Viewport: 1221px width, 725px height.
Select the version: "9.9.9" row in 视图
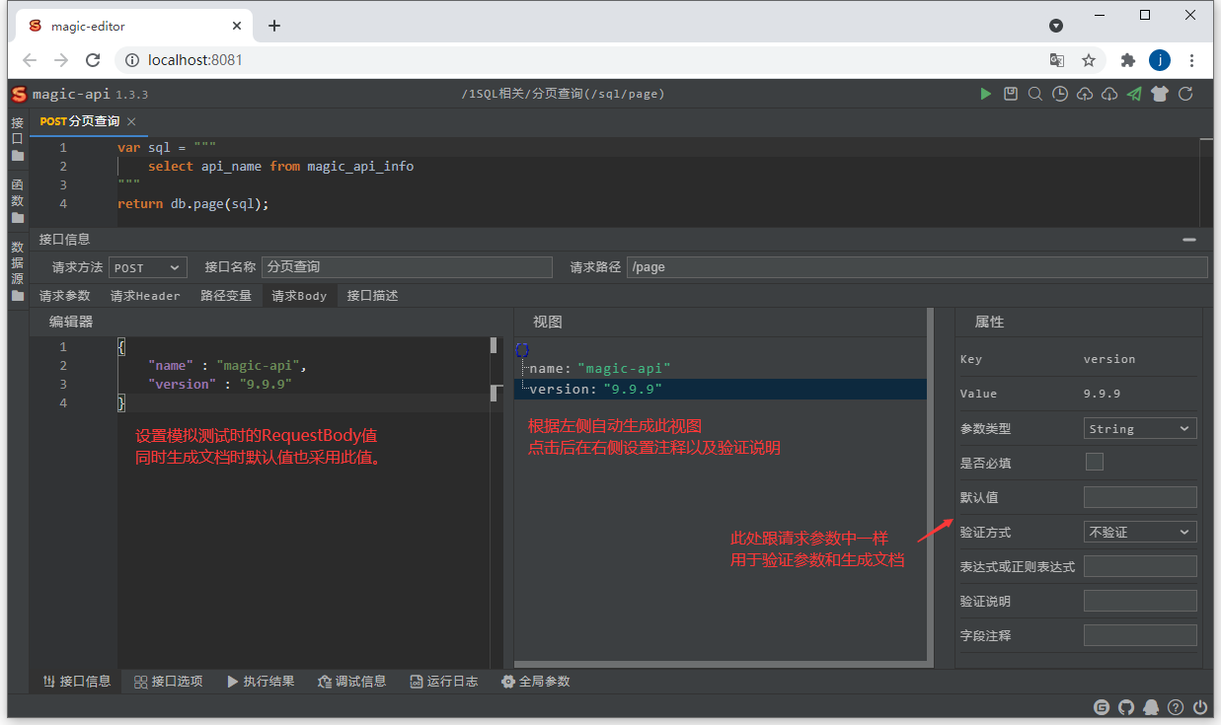point(721,390)
